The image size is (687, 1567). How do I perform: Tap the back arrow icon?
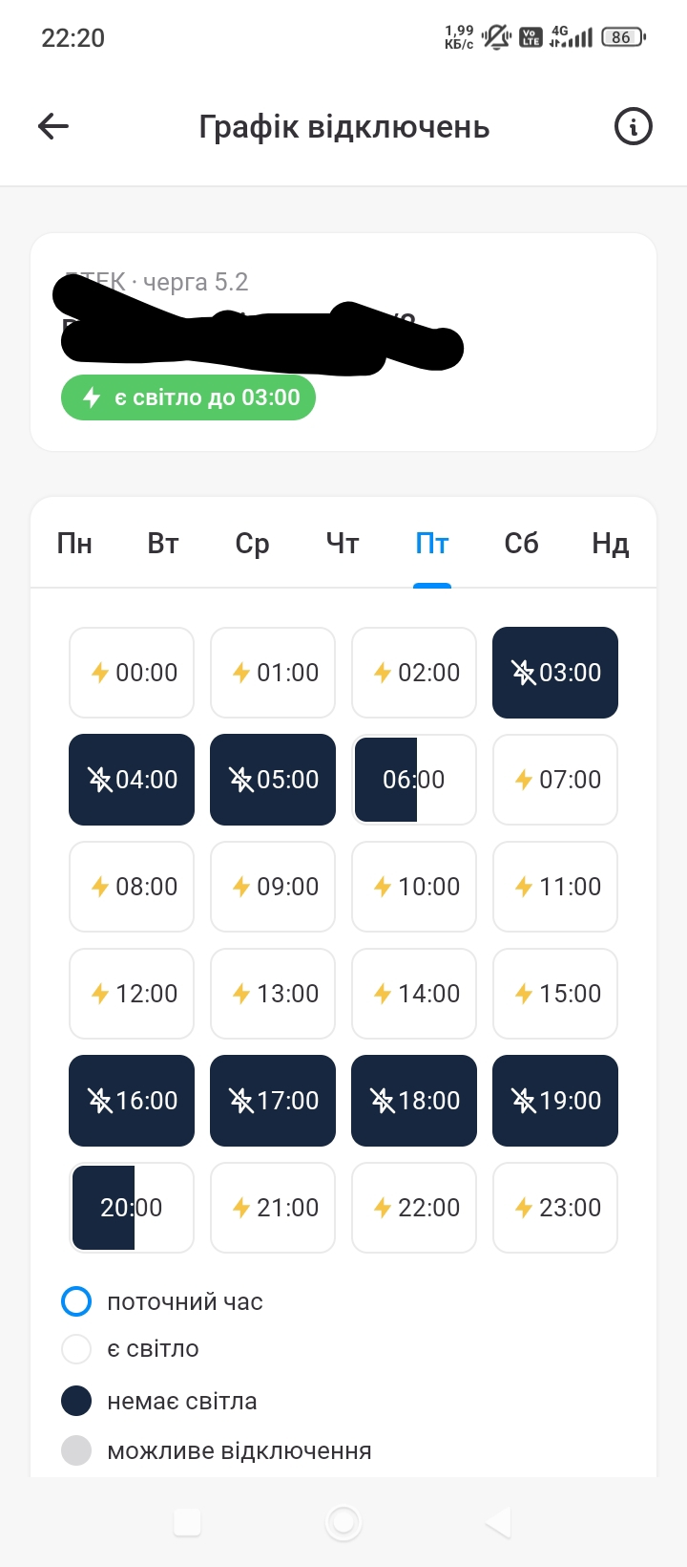[53, 126]
